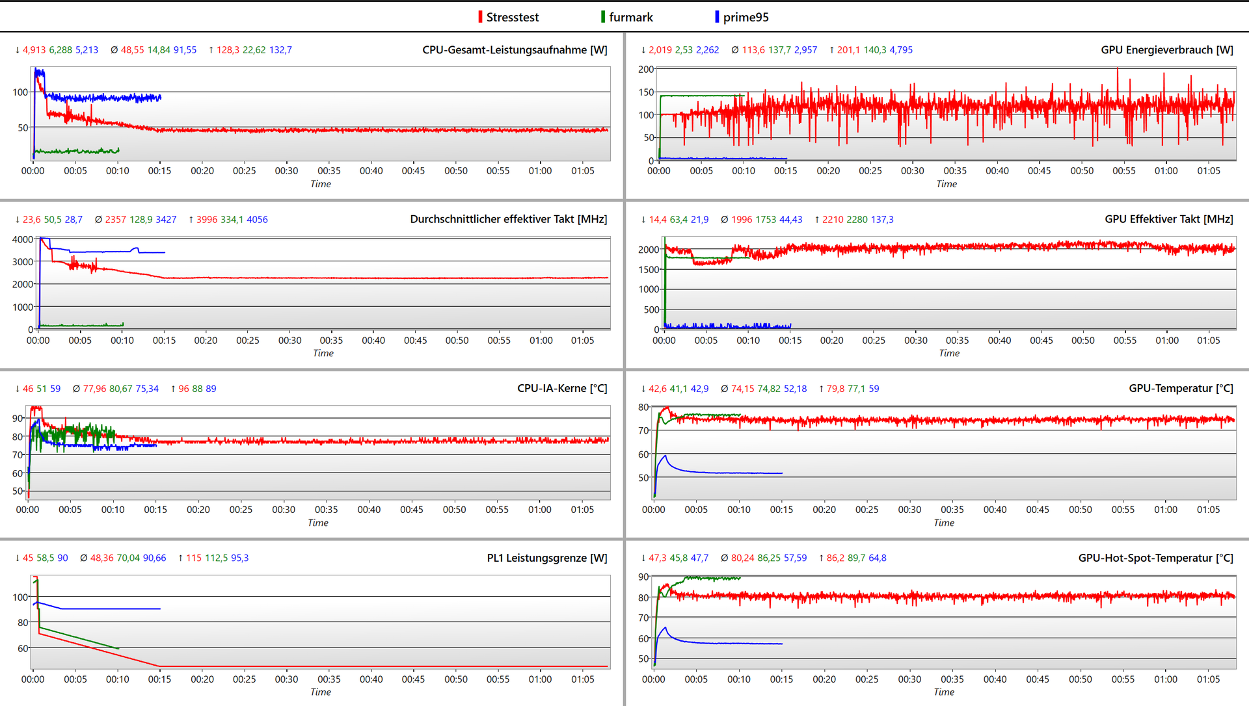
Task: Toggle the Stresstest legend label
Action: (x=513, y=18)
